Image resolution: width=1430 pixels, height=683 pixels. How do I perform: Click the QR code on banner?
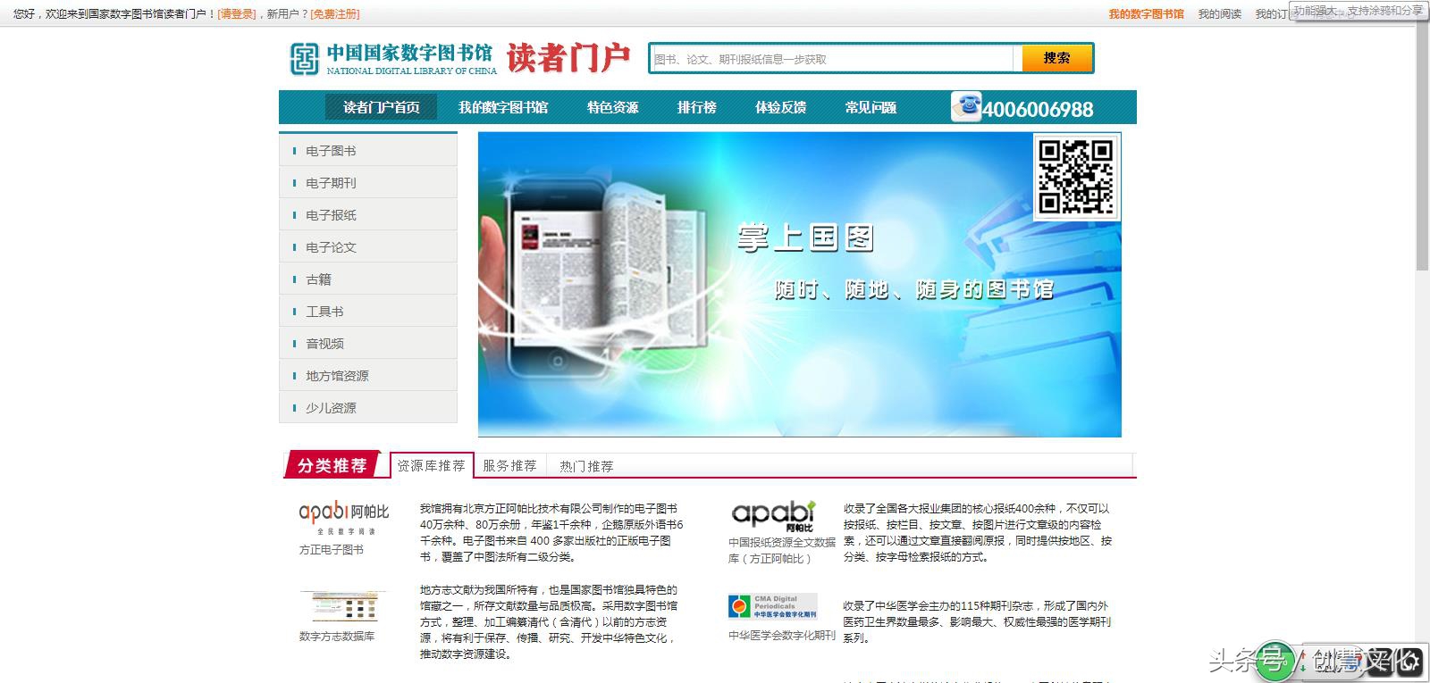pyautogui.click(x=1077, y=177)
